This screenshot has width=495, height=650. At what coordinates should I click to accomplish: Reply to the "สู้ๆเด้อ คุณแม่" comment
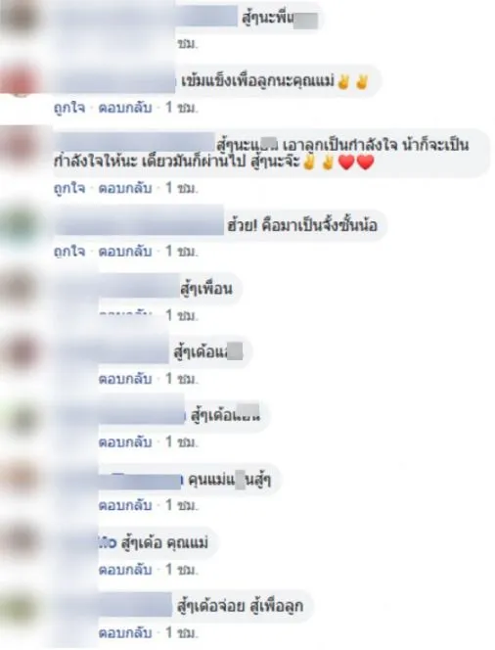coord(125,570)
